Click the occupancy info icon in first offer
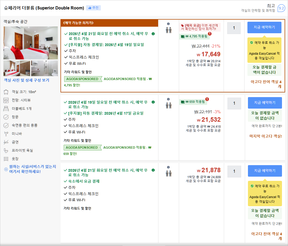This screenshot has width=288, height=246. coord(168,24)
